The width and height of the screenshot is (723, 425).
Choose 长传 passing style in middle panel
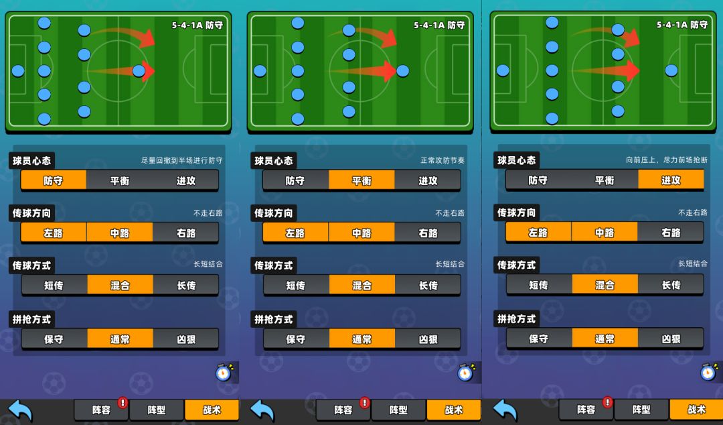428,285
